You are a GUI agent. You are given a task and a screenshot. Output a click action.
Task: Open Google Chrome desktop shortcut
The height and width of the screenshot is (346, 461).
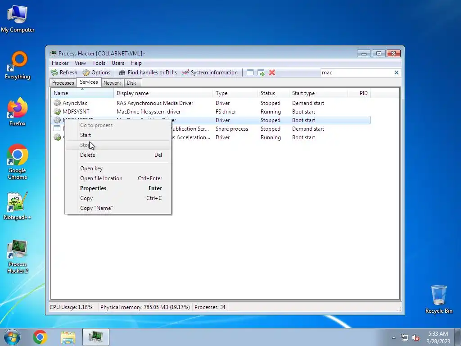(x=18, y=162)
